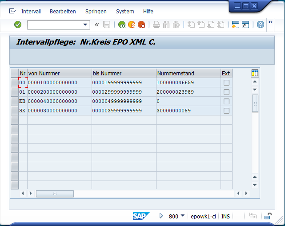Viewport: 285px width, 226px height.
Task: Click the green Back icon
Action: coord(121,25)
